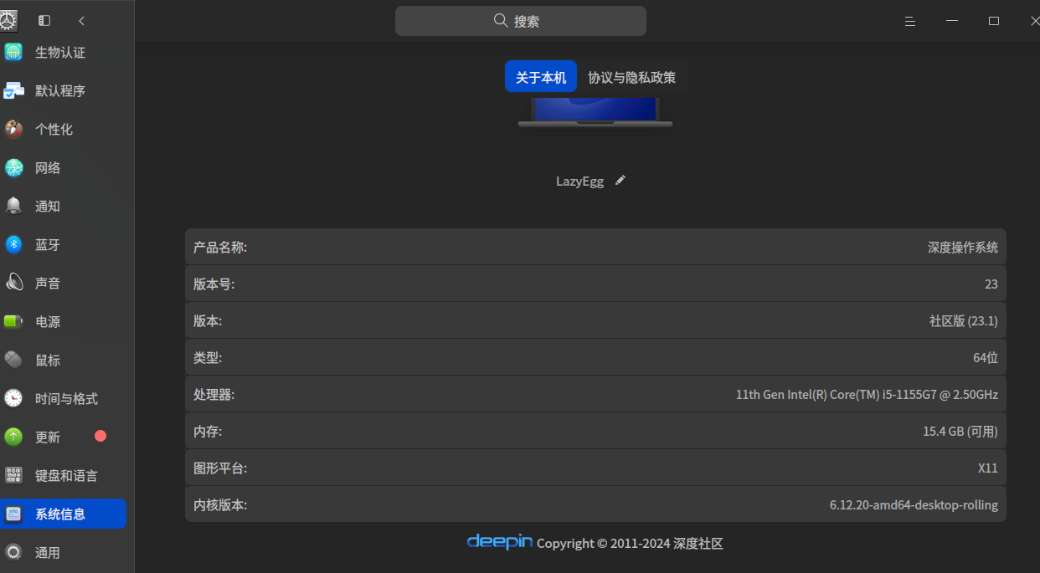Select 系统信息 sidebar entry
Image resolution: width=1040 pixels, height=573 pixels.
(x=64, y=514)
